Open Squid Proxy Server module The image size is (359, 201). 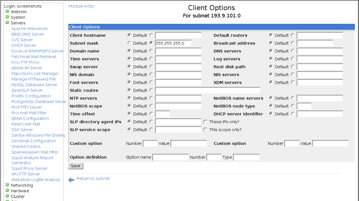click(29, 168)
